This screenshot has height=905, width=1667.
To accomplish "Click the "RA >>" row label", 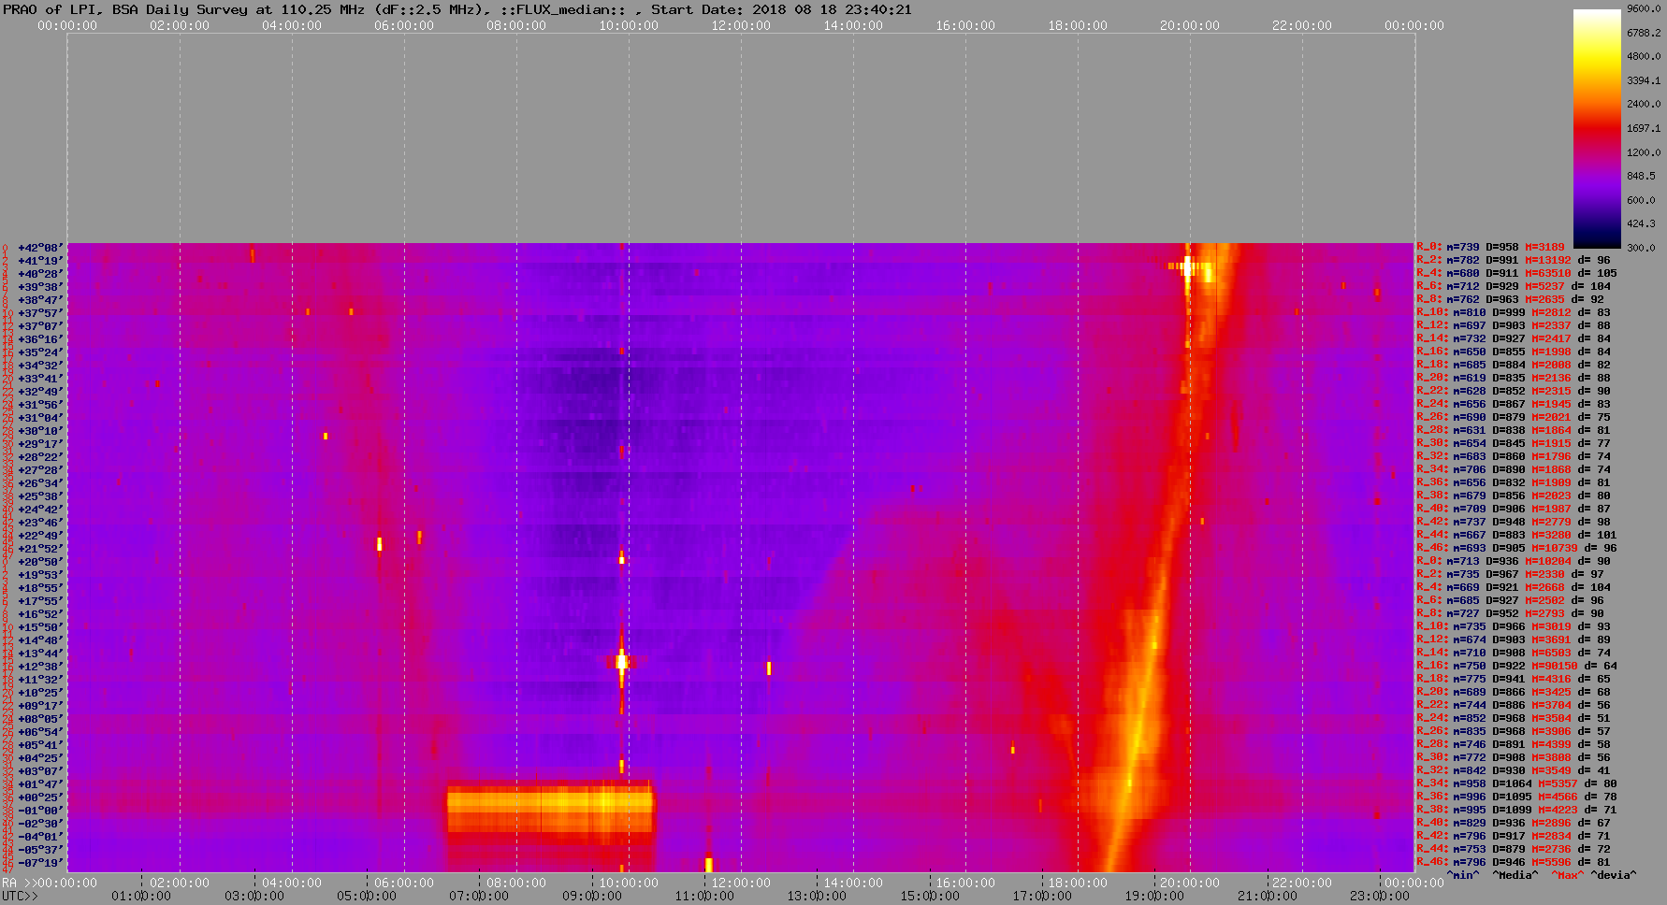I will [x=18, y=883].
